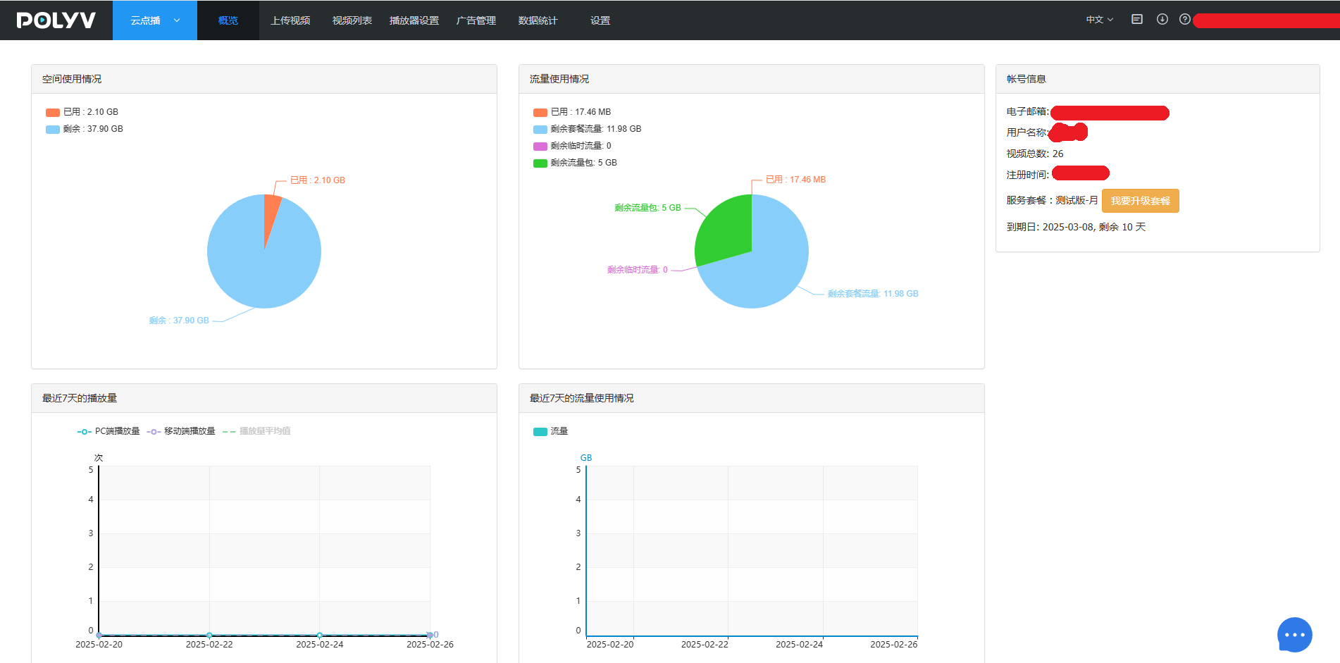
Task: Click the download circle icon in header
Action: (x=1162, y=20)
